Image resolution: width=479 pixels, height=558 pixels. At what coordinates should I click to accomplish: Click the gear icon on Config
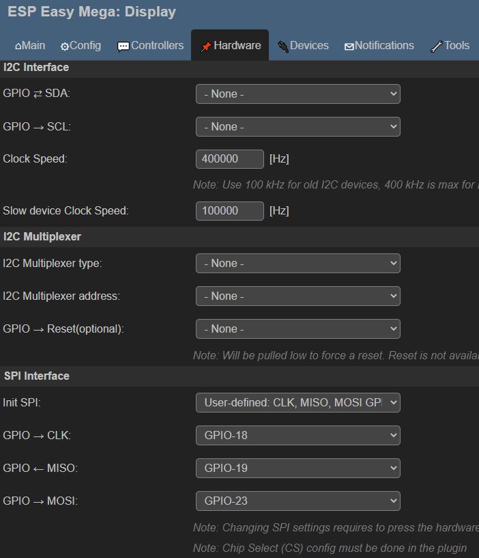[65, 46]
